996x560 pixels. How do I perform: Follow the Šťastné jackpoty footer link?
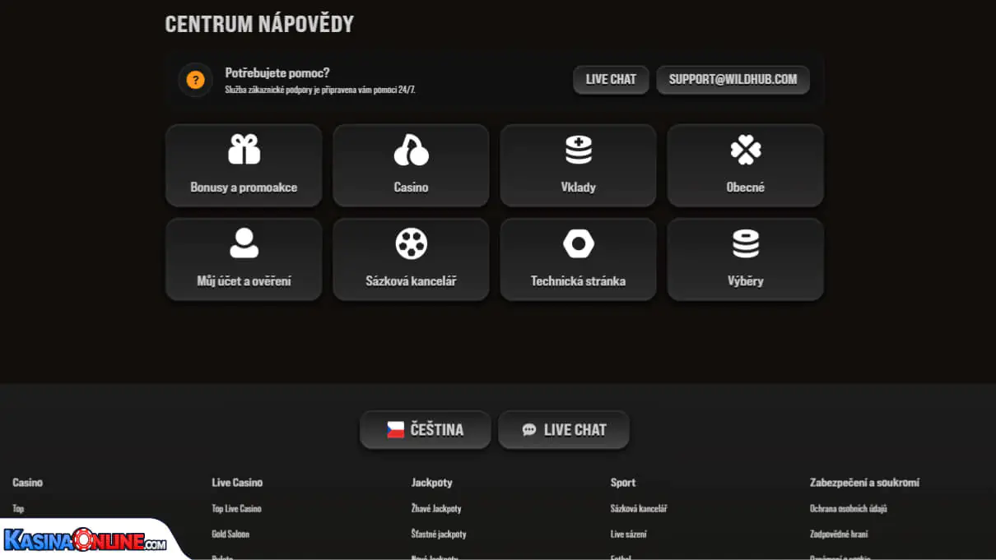pyautogui.click(x=439, y=535)
